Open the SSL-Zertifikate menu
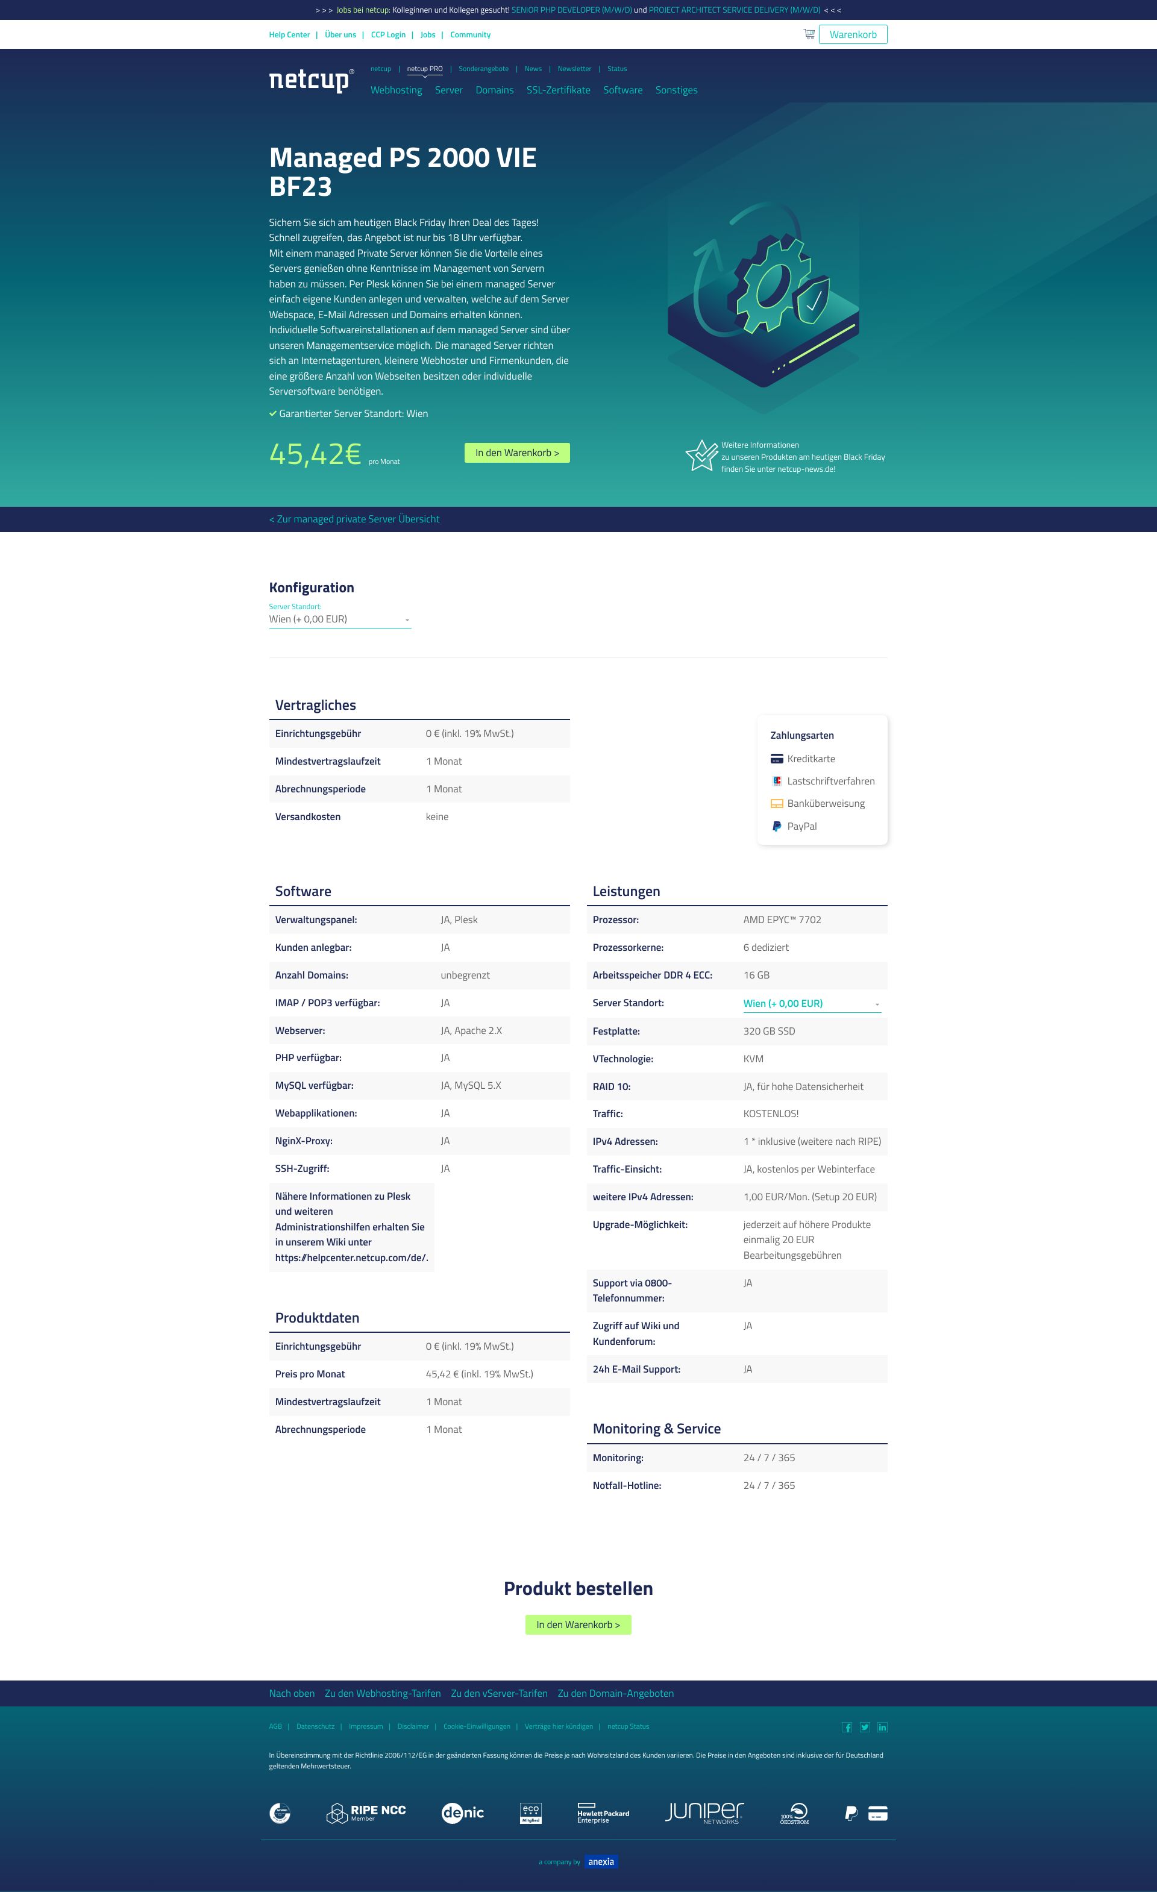Screen dimensions: 1157x1892 point(558,90)
